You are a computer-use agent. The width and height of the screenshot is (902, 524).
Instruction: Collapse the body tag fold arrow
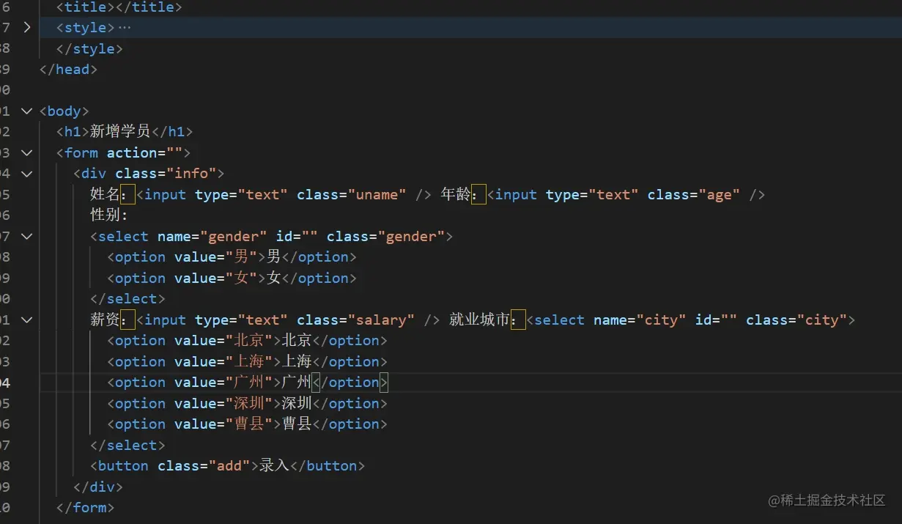click(27, 111)
